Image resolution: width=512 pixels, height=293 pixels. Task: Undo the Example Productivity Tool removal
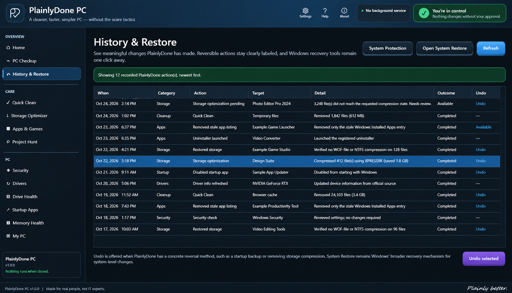click(x=481, y=206)
